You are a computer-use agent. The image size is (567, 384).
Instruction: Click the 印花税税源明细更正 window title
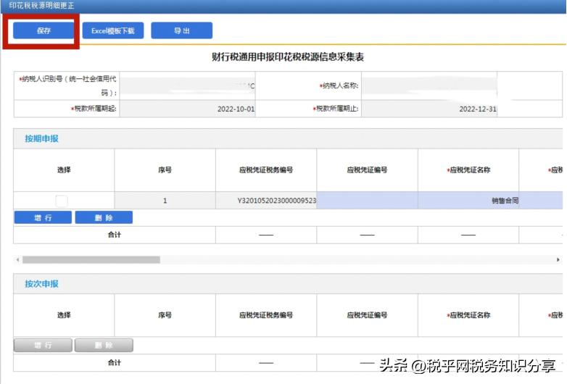41,5
